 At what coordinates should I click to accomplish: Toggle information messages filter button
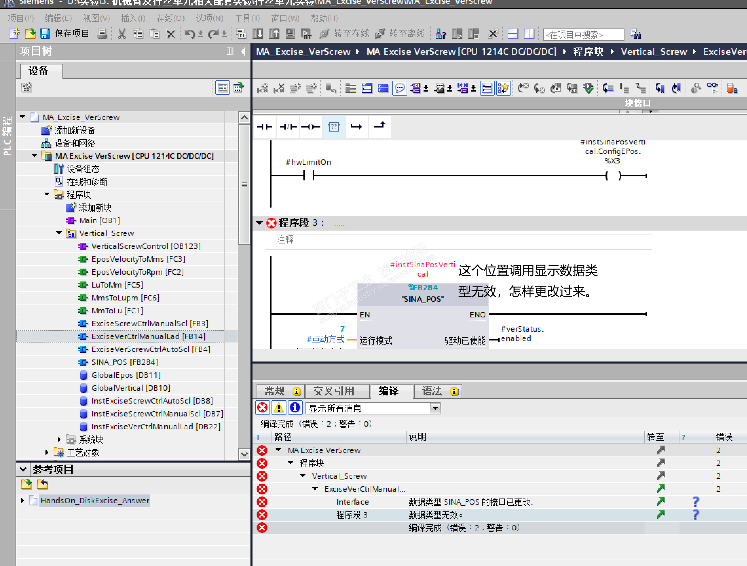295,408
